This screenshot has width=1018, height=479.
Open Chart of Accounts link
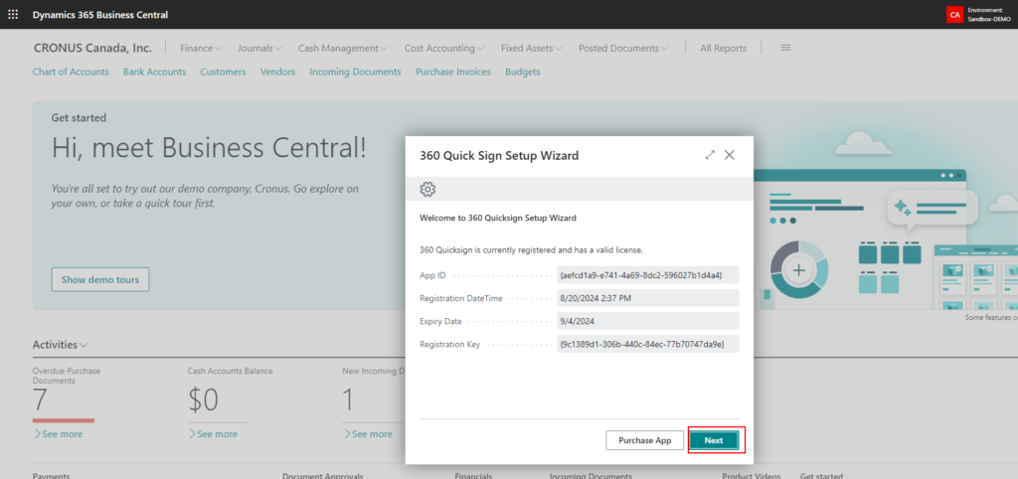(x=71, y=72)
